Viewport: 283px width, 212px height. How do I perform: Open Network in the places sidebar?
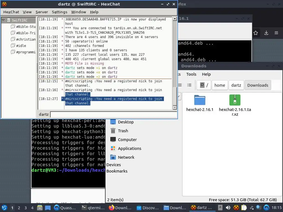coord(126,157)
